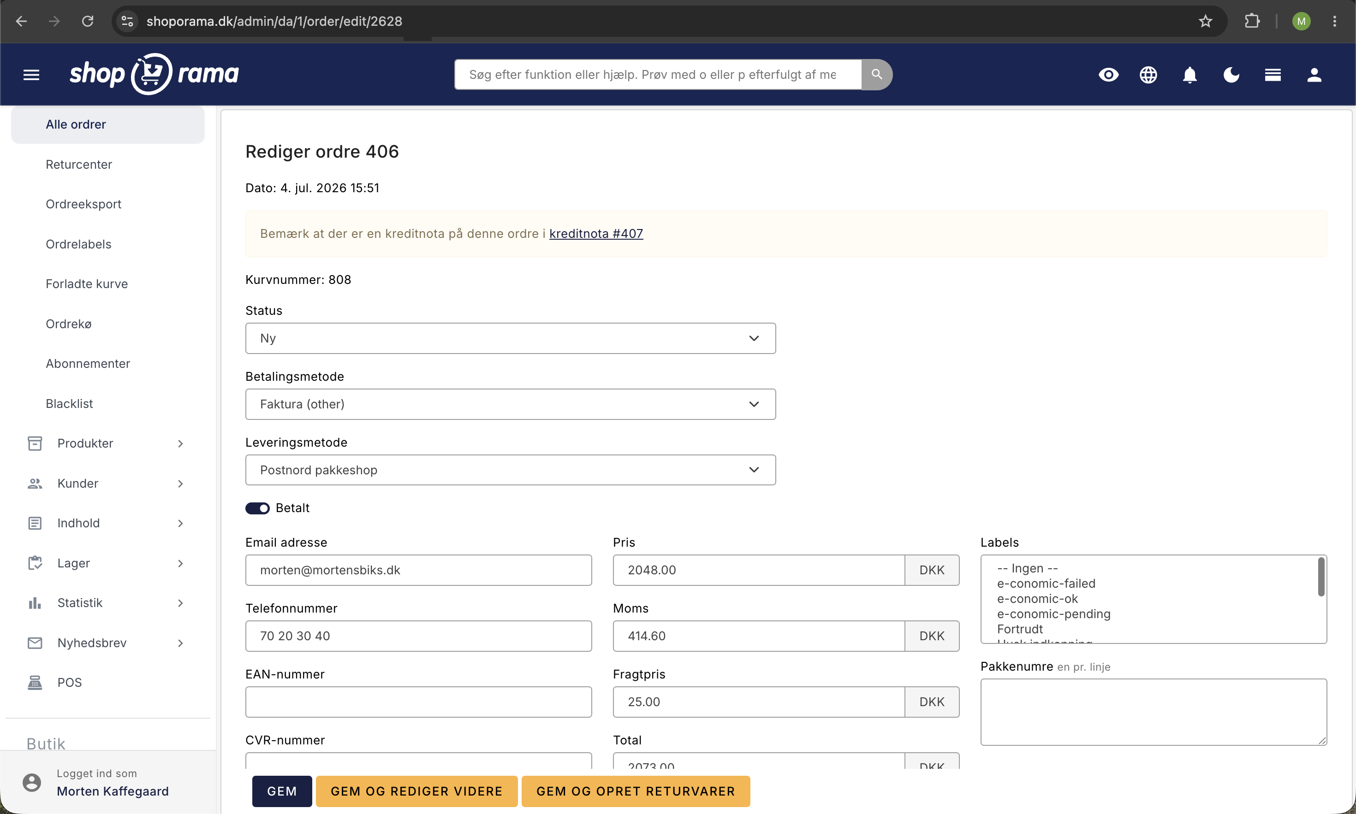Open the Betalingsmetode dropdown
The height and width of the screenshot is (814, 1356).
tap(511, 404)
